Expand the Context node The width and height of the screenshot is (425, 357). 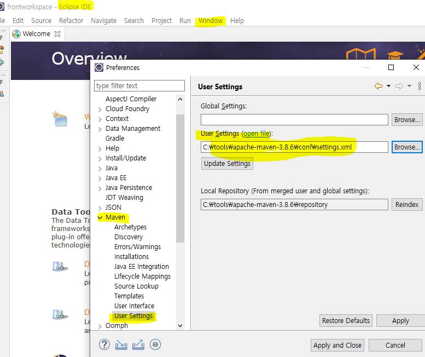coord(100,119)
